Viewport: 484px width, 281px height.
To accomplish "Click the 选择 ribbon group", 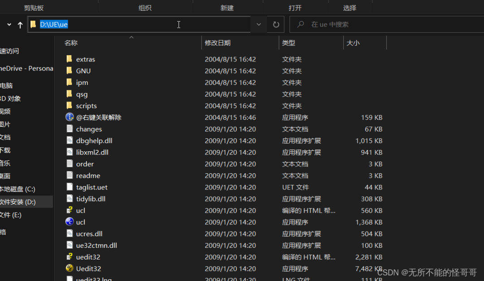I will point(349,7).
